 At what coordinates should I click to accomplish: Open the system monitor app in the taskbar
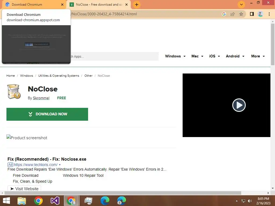point(88,201)
